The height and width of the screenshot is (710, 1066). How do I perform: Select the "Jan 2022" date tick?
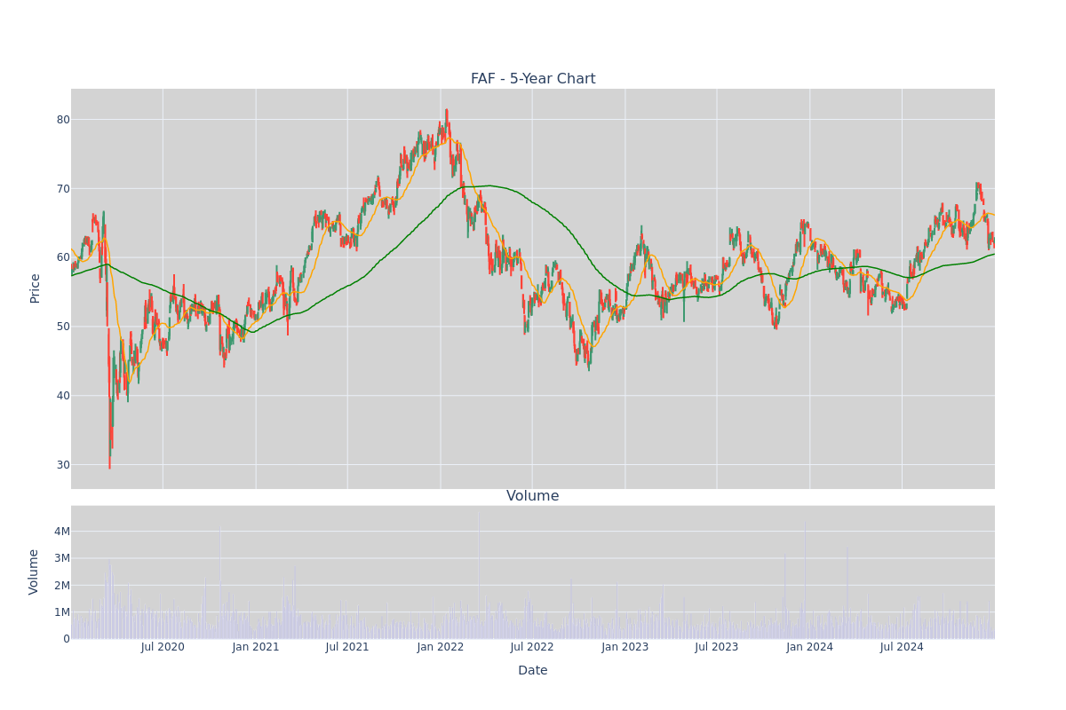[x=441, y=647]
